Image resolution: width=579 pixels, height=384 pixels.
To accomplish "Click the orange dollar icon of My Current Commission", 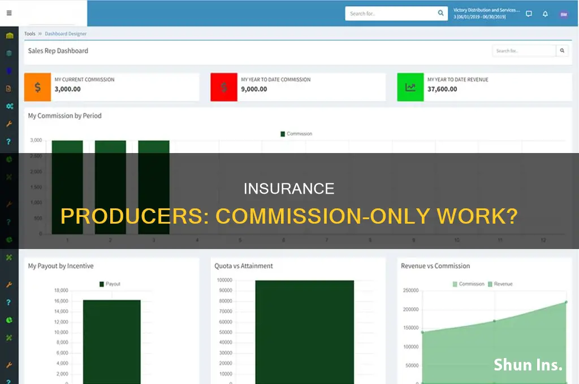I will click(37, 87).
